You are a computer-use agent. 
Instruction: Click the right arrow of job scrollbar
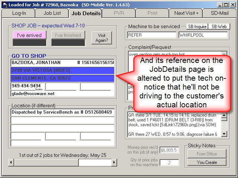click(x=114, y=162)
